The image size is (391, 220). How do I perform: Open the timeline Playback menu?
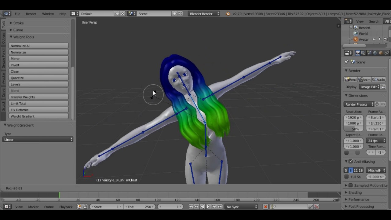click(66, 207)
